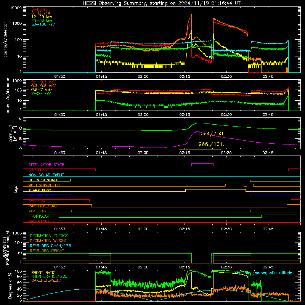
Task: Click the 0.3-0.8 MeV legend label
Action: [43, 86]
